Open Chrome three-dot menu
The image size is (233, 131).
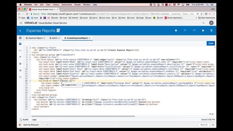pyautogui.click(x=214, y=14)
